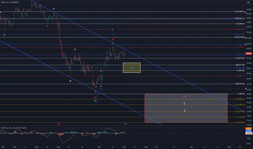Click the 169.40 price axis label

249,125
